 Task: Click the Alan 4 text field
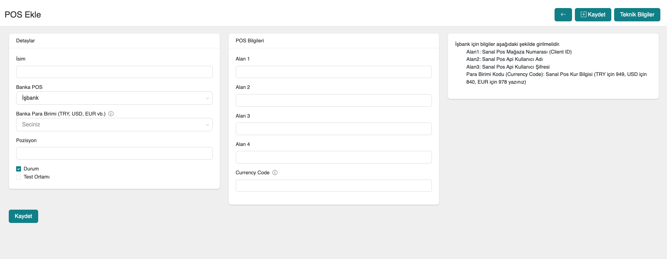coord(333,157)
